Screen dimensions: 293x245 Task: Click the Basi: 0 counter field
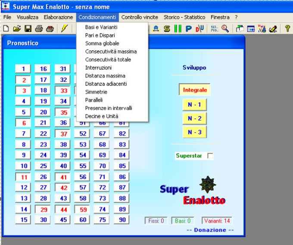[183, 221]
